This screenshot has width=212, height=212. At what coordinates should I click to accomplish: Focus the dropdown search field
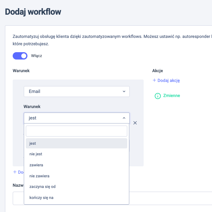(77, 131)
